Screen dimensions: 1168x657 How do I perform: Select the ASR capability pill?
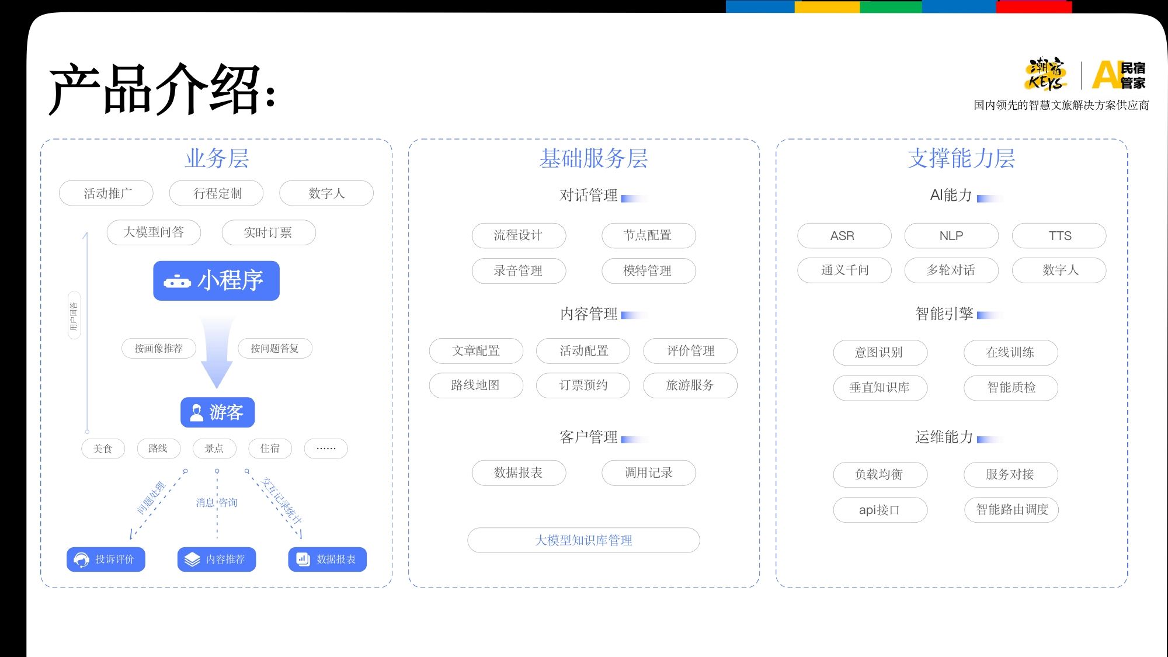click(843, 236)
